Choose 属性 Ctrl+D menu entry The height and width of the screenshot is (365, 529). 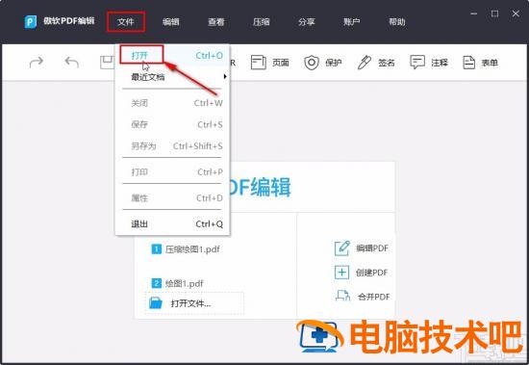tap(172, 198)
